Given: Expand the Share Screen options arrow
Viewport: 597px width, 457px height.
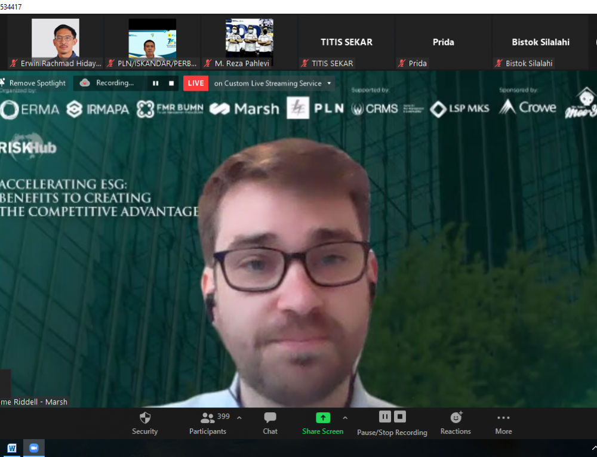Looking at the screenshot, I should point(345,418).
